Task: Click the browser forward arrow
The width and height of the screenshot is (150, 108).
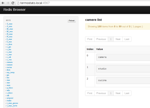Action: 8,3
